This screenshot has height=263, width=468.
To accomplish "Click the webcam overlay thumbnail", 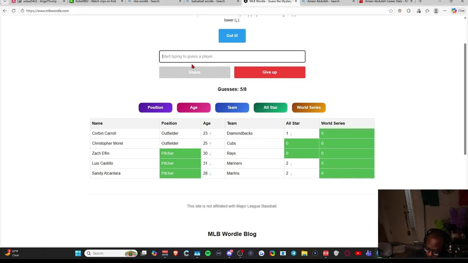I will pos(423,223).
